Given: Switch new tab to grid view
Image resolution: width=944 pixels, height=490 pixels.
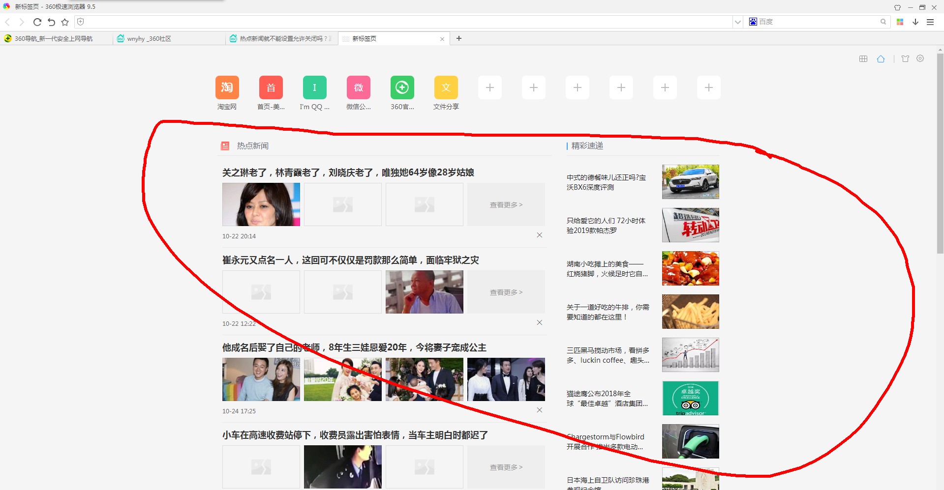Looking at the screenshot, I should click(863, 59).
